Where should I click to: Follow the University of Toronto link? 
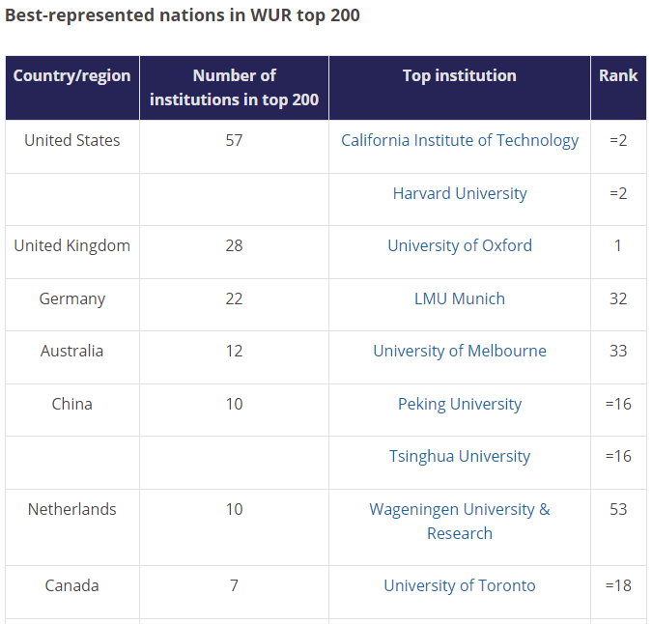pyautogui.click(x=460, y=585)
